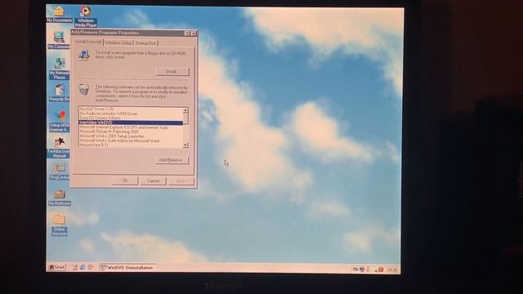Launch Windows Media Player from desktop
Image resolution: width=523 pixels, height=294 pixels.
pos(85,16)
